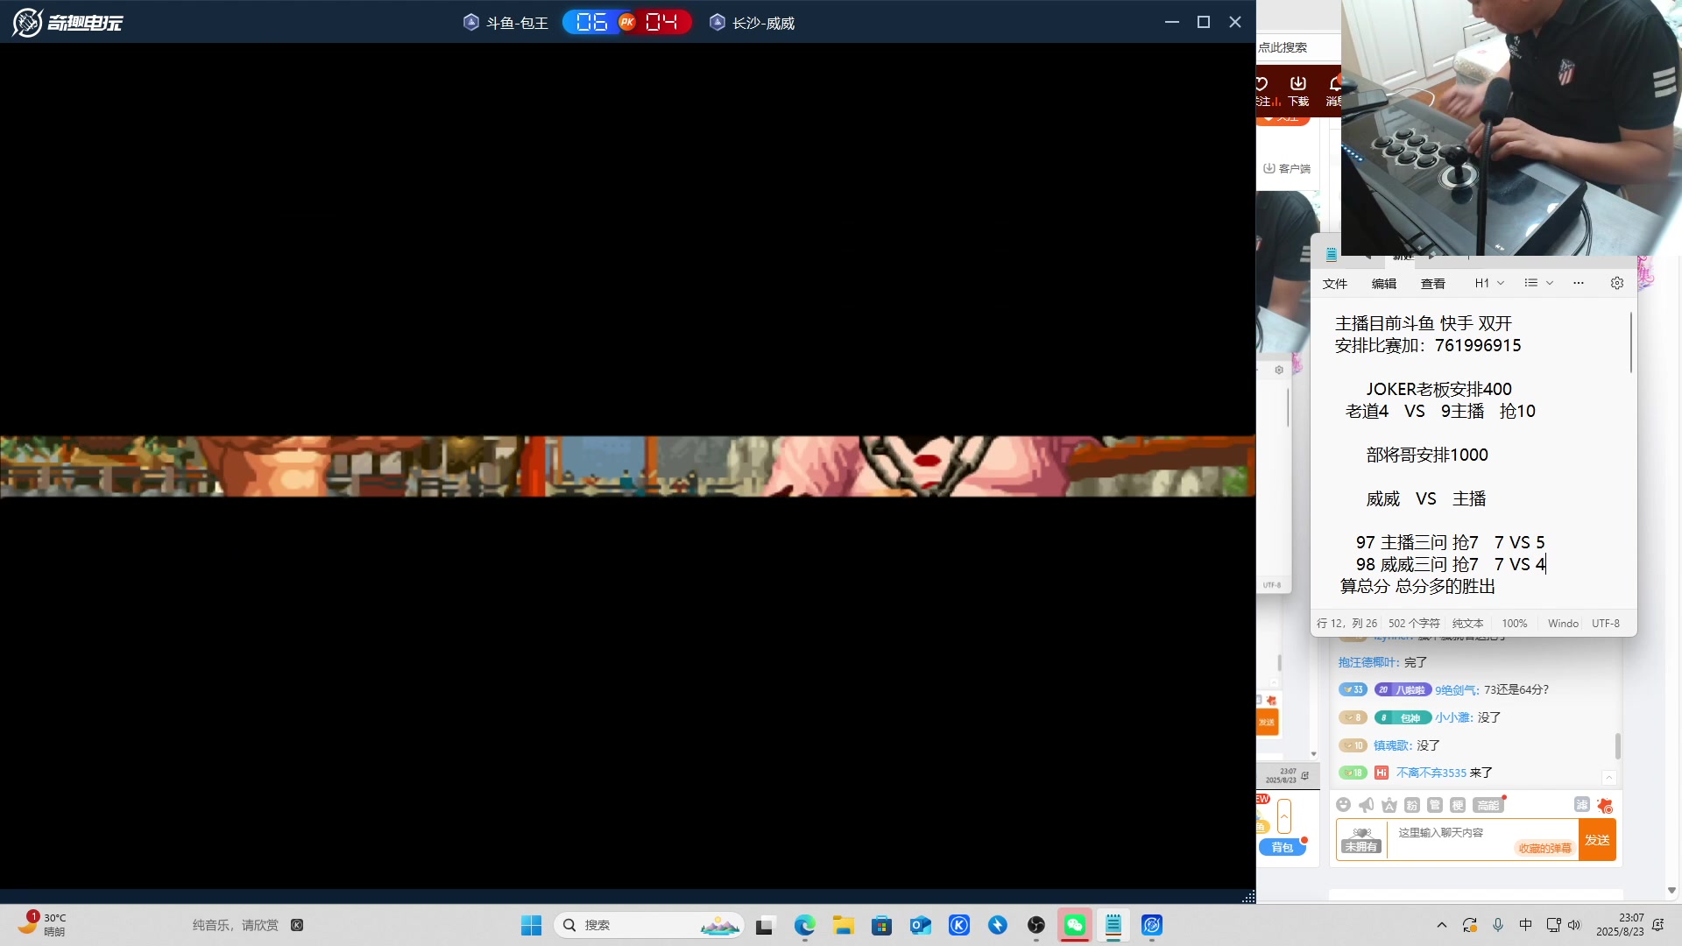Click username 9绝剑气 in chat
This screenshot has height=946, width=1682.
[x=1456, y=690]
